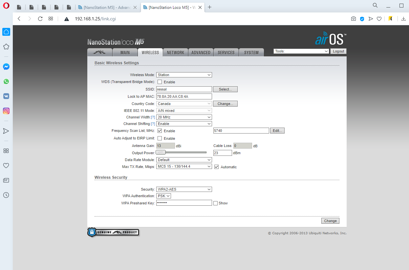
Task: Toggle the Automatic max TX rate checkbox
Action: [216, 167]
